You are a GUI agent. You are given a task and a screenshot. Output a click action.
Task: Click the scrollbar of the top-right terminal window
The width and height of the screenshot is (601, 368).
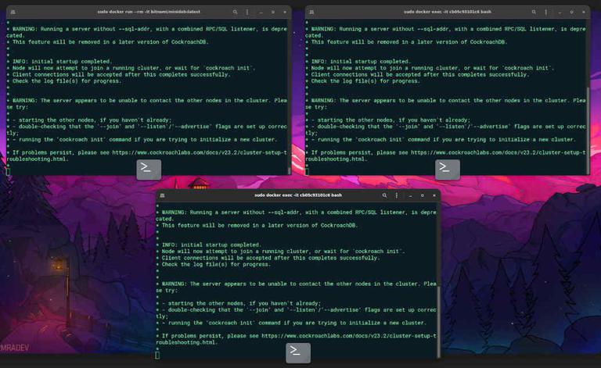click(588, 130)
